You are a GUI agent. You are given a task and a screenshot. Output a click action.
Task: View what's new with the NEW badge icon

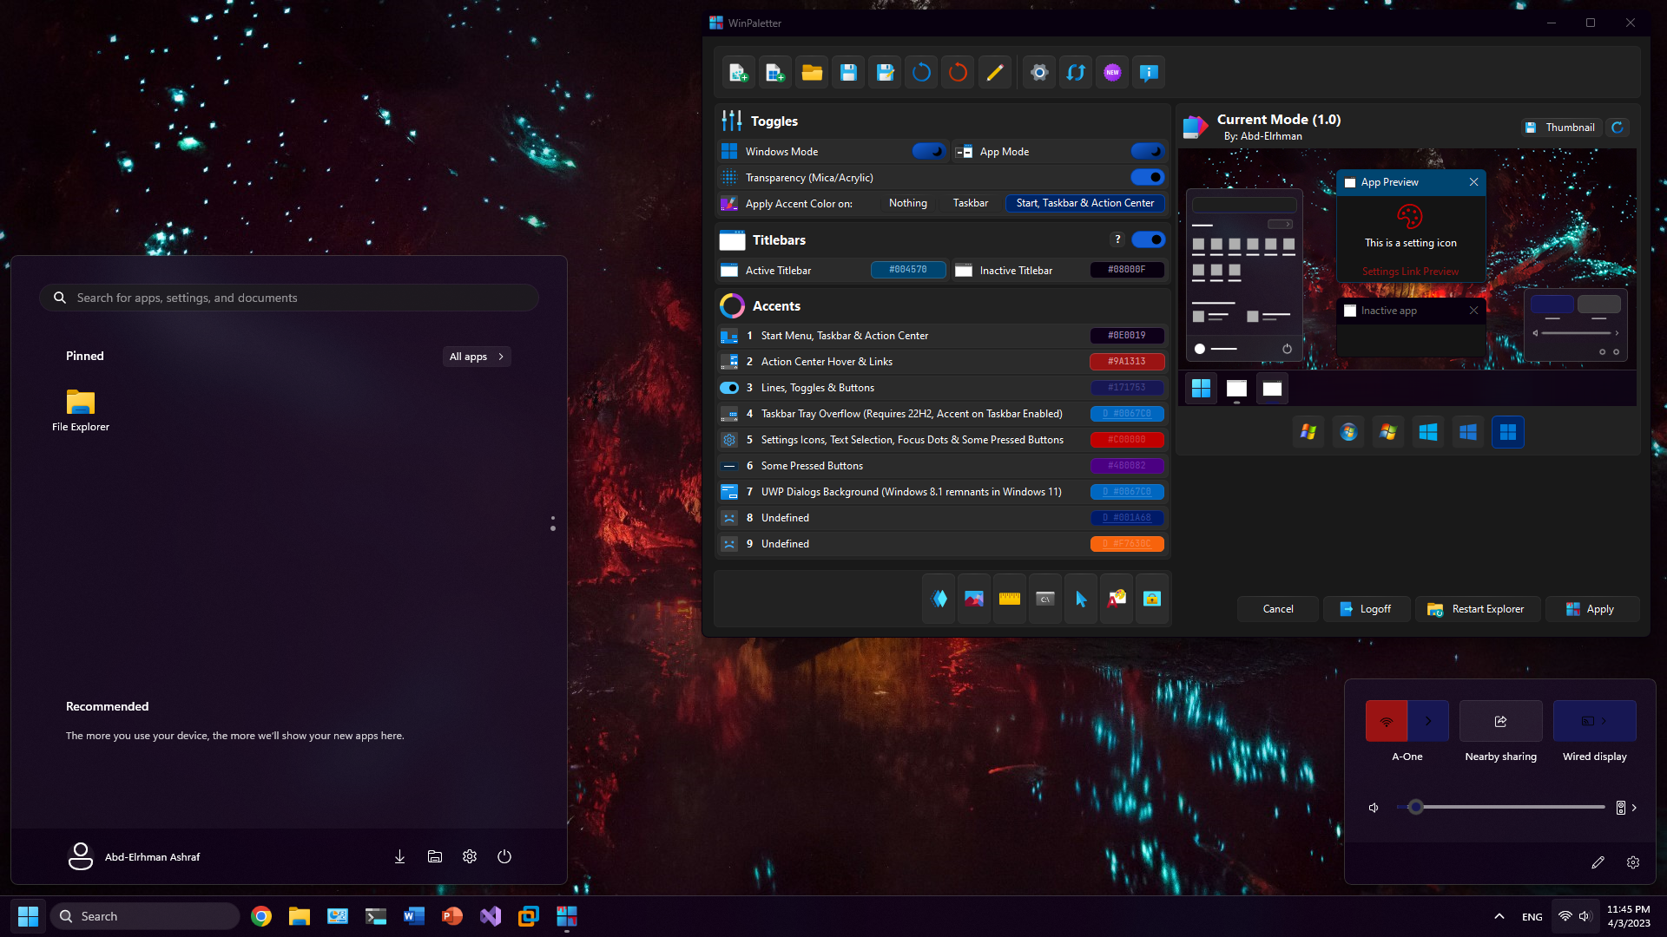1111,72
